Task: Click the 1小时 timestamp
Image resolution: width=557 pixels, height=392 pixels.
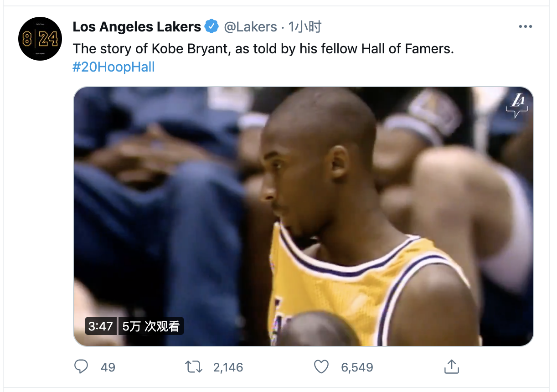Action: (x=304, y=27)
